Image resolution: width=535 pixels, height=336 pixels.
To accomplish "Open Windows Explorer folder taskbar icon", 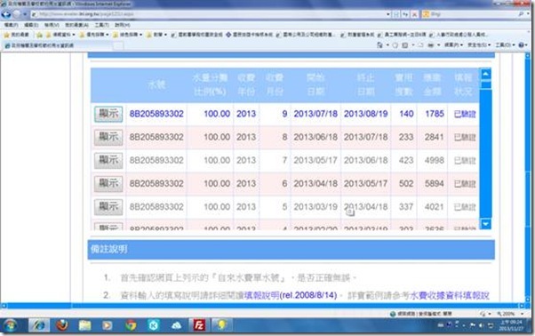I will pos(84,325).
